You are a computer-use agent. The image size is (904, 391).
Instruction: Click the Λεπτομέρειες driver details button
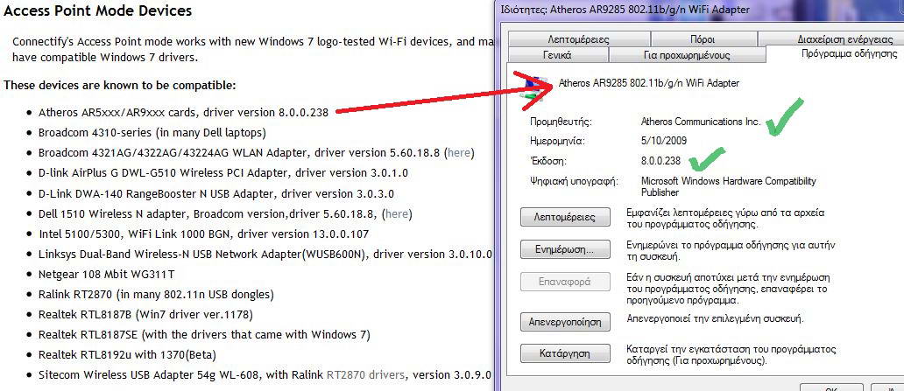565,218
